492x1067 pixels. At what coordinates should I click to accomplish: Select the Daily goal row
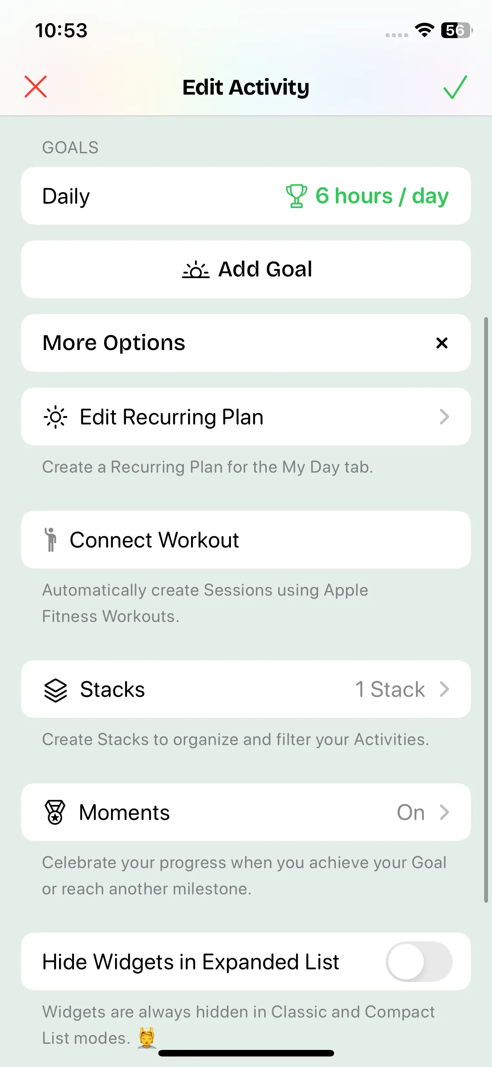(x=66, y=196)
